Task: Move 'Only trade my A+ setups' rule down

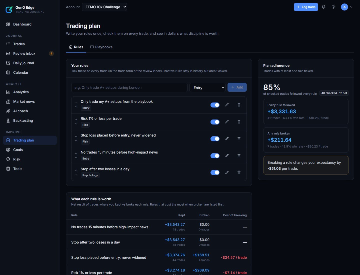Action: pos(76,106)
